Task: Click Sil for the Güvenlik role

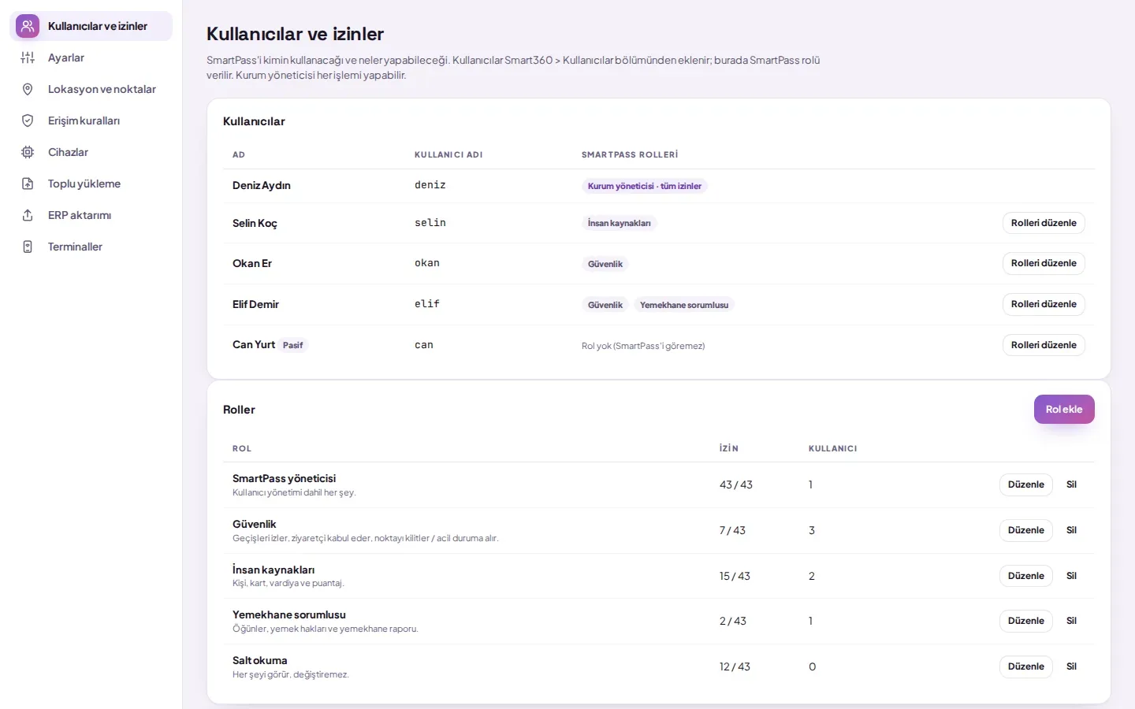Action: point(1071,530)
